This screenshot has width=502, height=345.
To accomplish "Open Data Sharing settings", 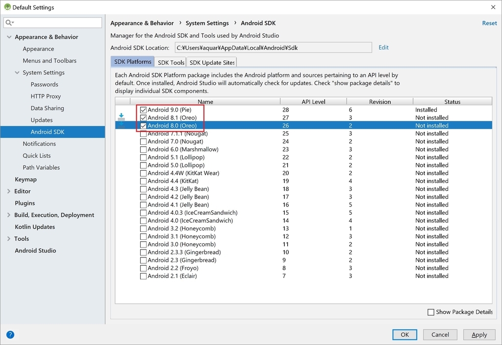I will [x=48, y=108].
